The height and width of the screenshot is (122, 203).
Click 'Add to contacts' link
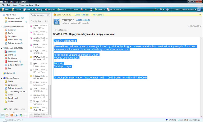pyautogui.click(x=83, y=20)
